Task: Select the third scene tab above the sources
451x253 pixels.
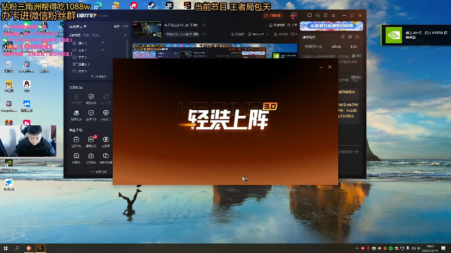Action: (96, 35)
